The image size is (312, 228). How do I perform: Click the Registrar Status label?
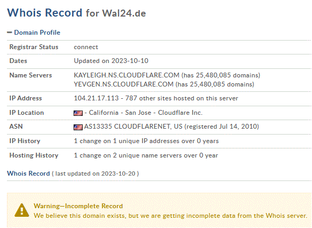(34, 47)
